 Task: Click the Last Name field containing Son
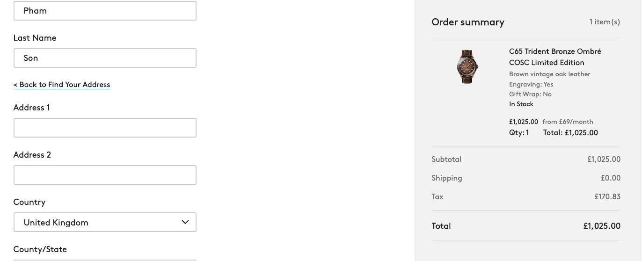(105, 58)
